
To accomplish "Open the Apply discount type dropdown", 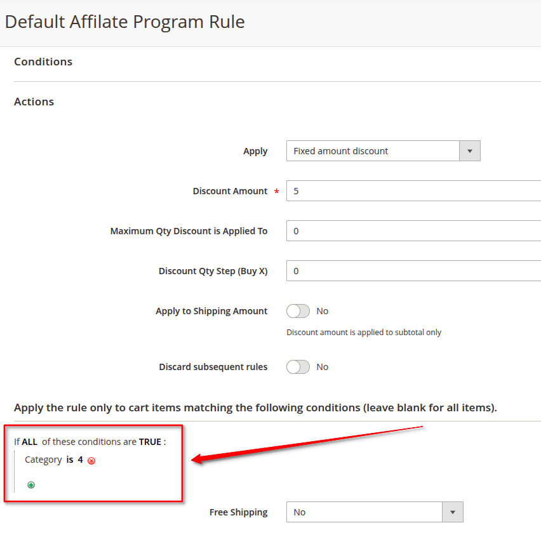I will click(x=384, y=150).
